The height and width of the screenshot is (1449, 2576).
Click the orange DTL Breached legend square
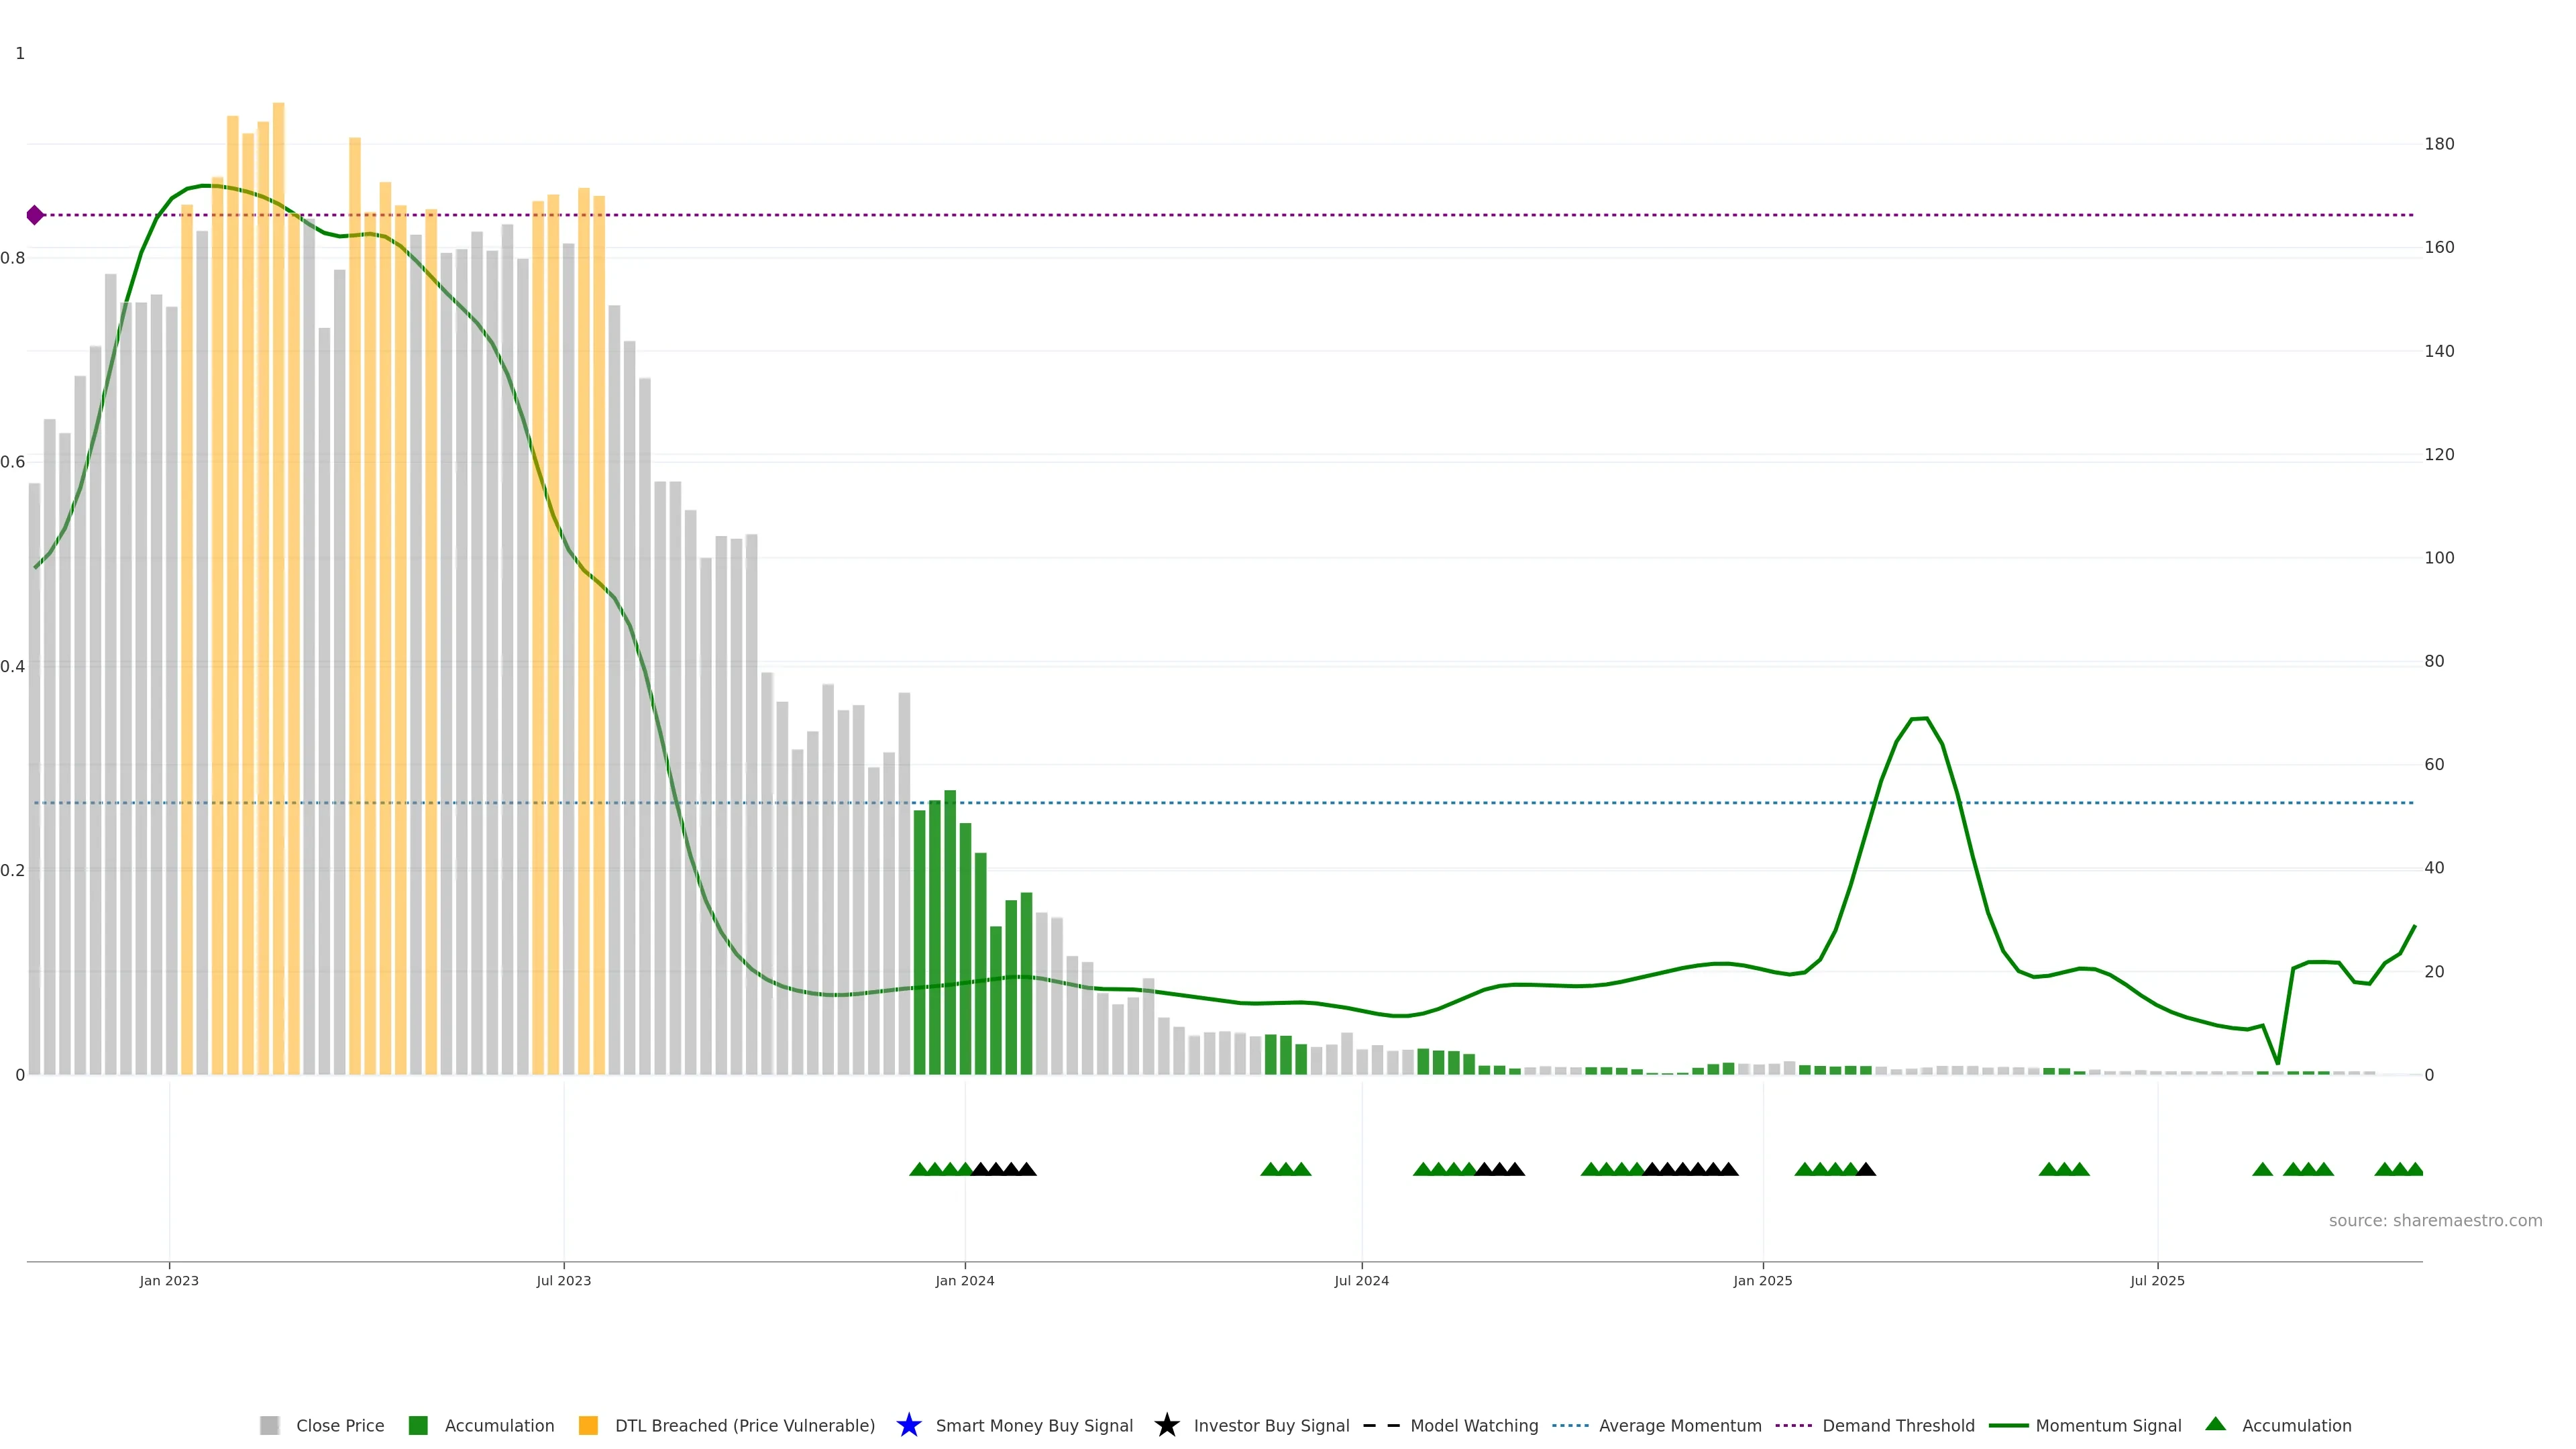pyautogui.click(x=588, y=1425)
